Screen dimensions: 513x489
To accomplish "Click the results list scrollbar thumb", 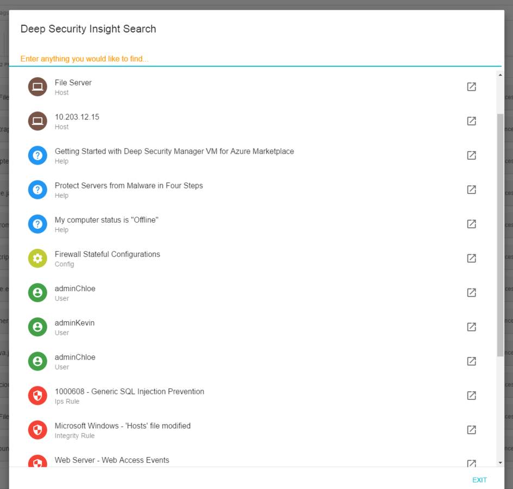I will click(x=500, y=235).
